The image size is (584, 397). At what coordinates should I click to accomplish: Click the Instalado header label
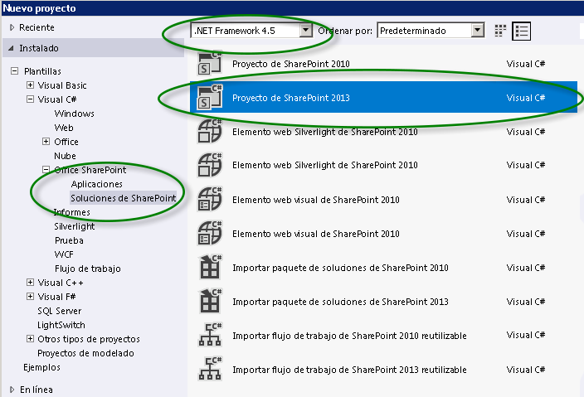point(39,48)
